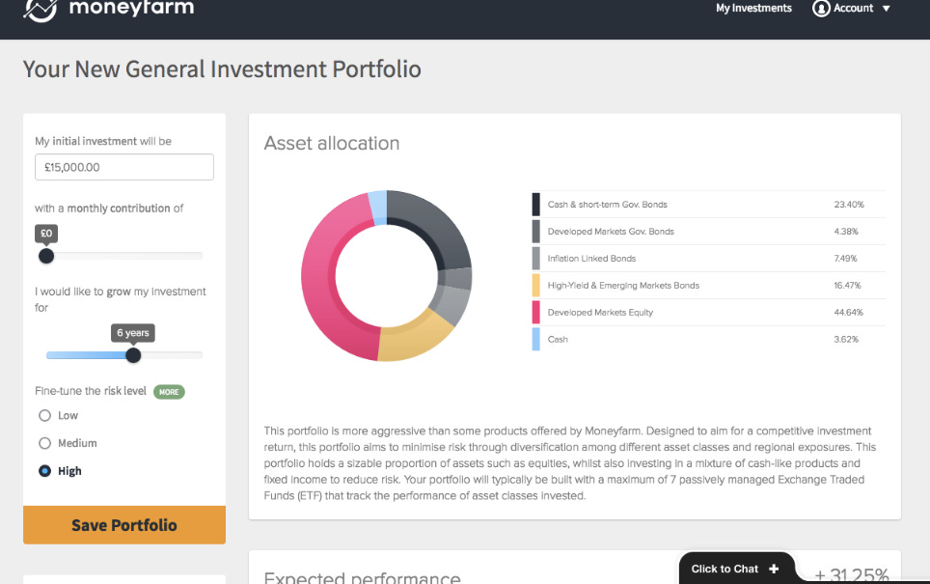Click the '£0' monthly contribution tooltip
This screenshot has width=930, height=584.
pos(46,234)
